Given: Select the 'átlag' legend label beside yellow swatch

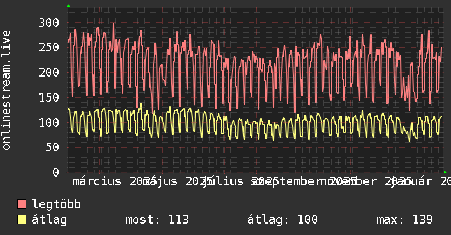Looking at the screenshot, I should [49, 220].
